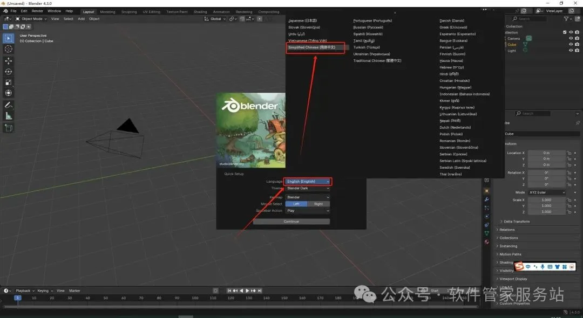The height and width of the screenshot is (318, 583).
Task: Click the Marker menu in timeline
Action: click(74, 291)
